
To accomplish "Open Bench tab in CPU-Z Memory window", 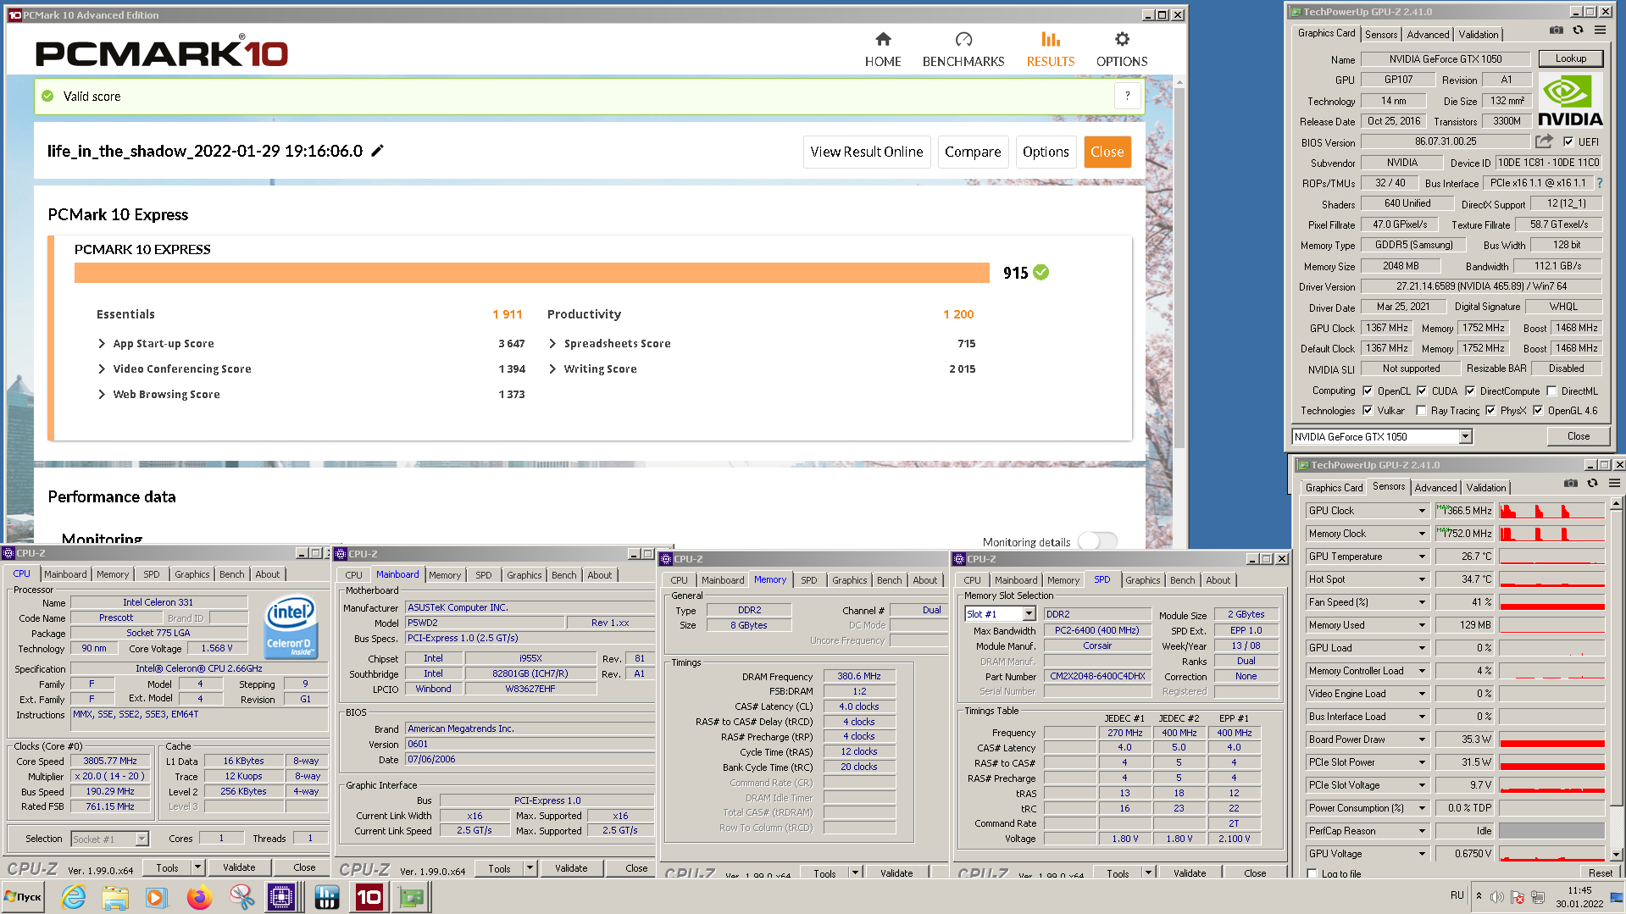I will pos(889,580).
